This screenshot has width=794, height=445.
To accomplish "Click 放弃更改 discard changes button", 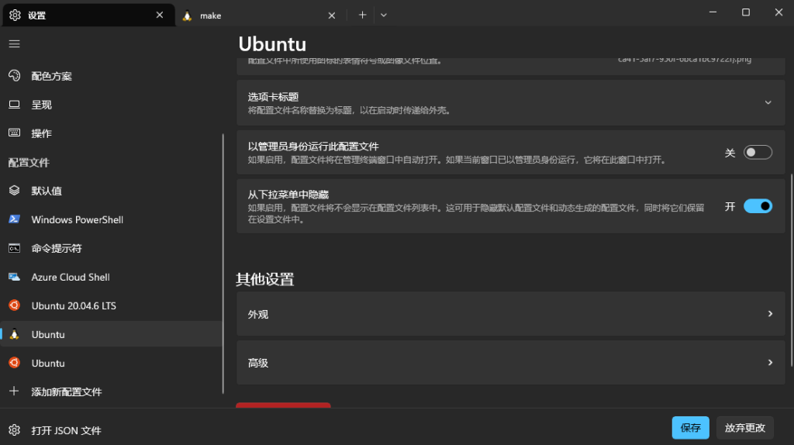I will point(744,428).
